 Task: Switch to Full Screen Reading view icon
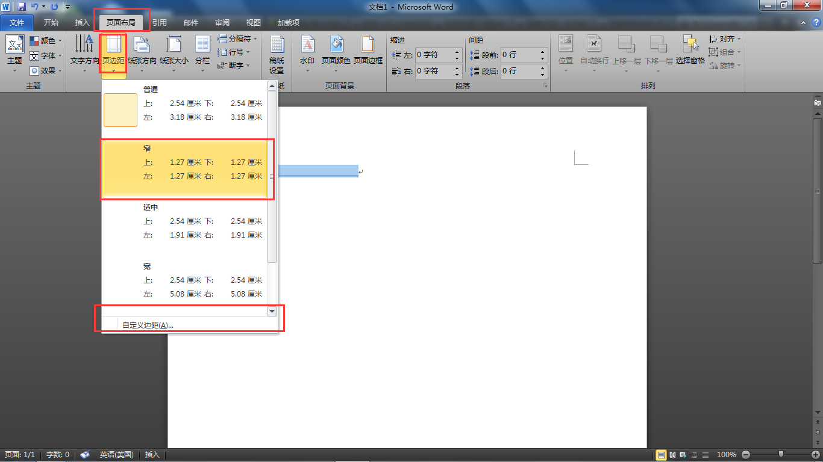pyautogui.click(x=673, y=455)
